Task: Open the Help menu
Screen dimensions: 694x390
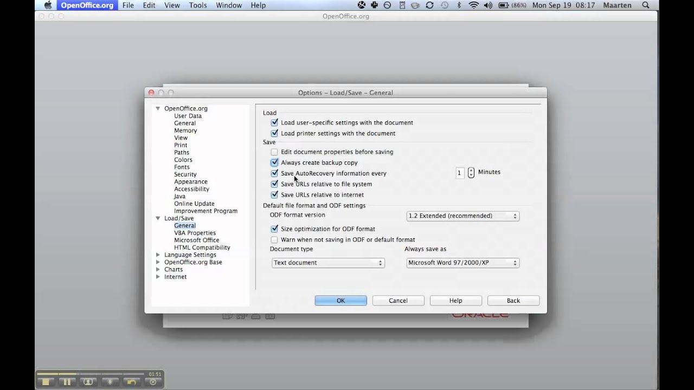Action: (258, 5)
